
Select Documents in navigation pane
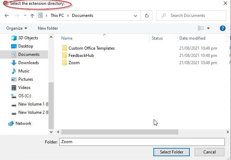point(24,54)
